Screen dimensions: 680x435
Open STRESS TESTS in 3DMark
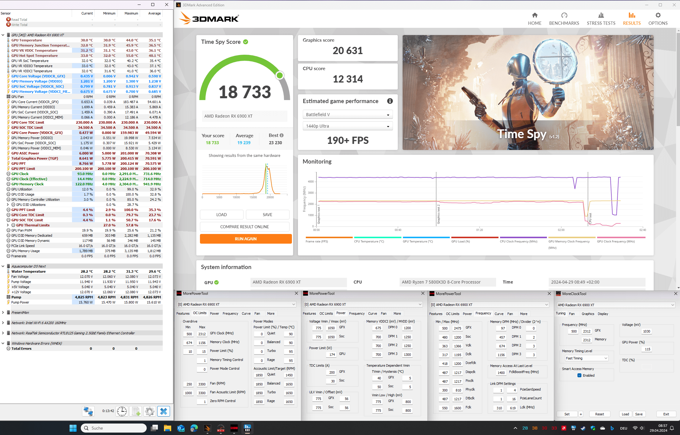(601, 19)
